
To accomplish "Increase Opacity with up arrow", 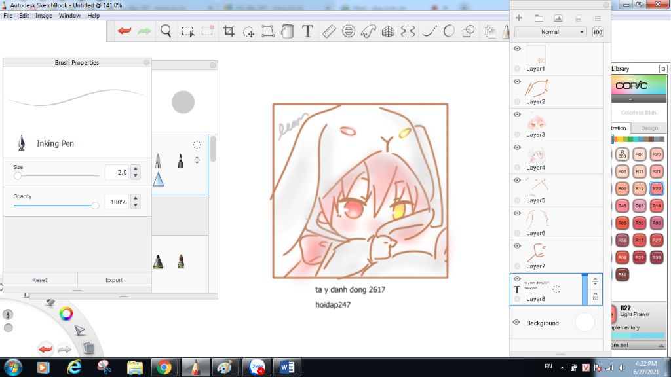I will coord(136,198).
